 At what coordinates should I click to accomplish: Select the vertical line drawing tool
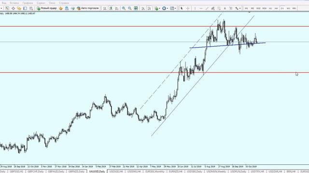click(x=195, y=8)
